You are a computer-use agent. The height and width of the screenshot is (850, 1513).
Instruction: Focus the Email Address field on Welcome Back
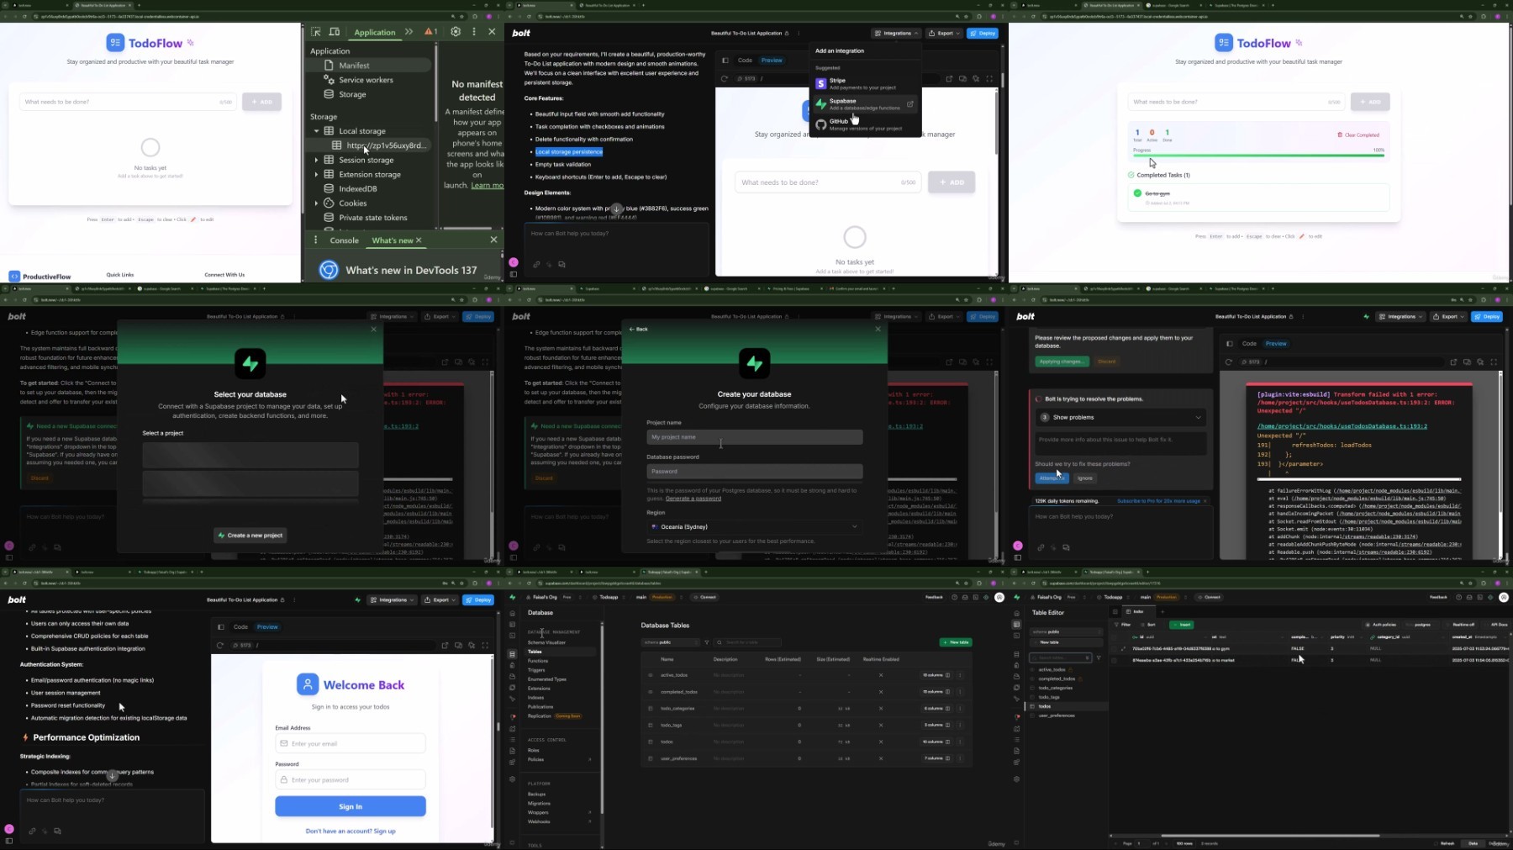[x=350, y=743]
